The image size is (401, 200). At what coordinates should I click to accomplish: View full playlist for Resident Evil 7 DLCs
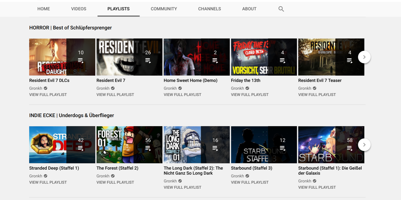tap(48, 95)
